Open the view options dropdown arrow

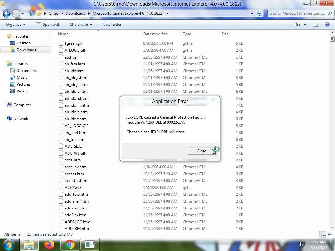point(305,25)
